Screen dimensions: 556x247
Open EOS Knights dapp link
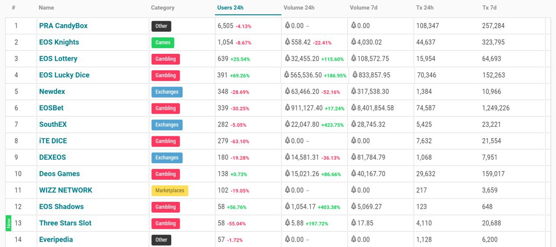pyautogui.click(x=59, y=43)
